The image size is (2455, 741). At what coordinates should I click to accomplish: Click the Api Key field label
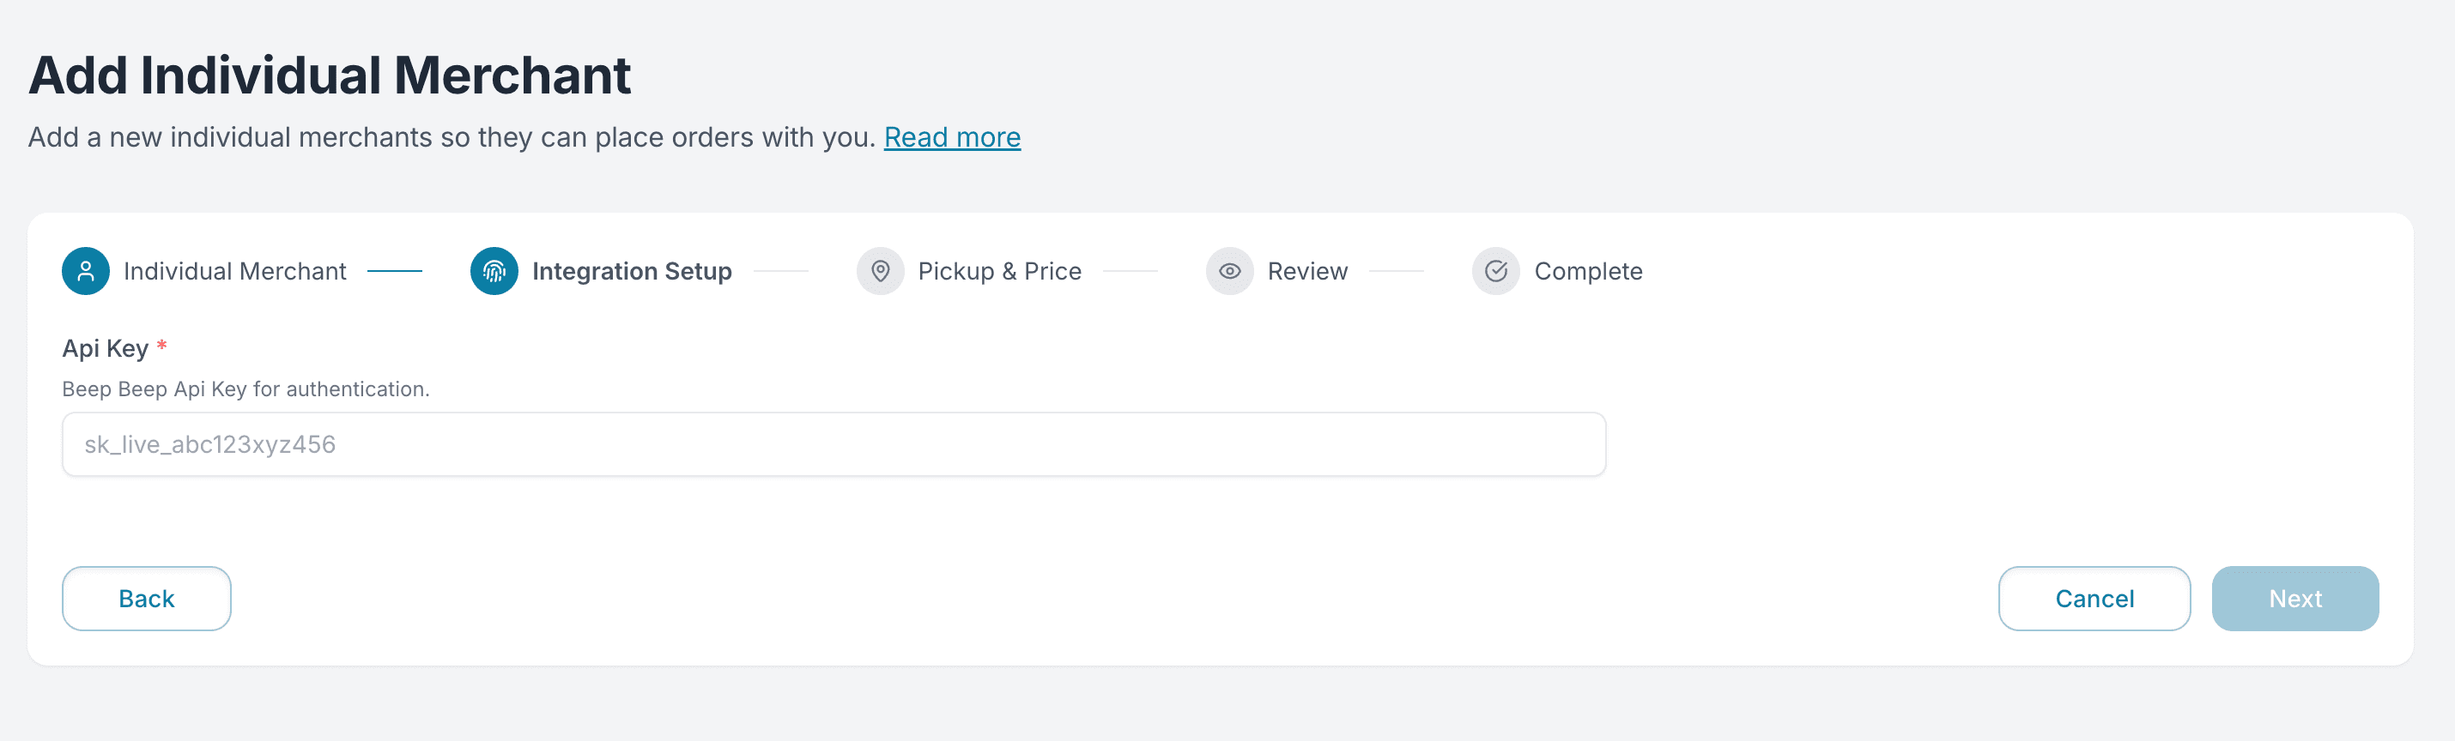pyautogui.click(x=105, y=348)
